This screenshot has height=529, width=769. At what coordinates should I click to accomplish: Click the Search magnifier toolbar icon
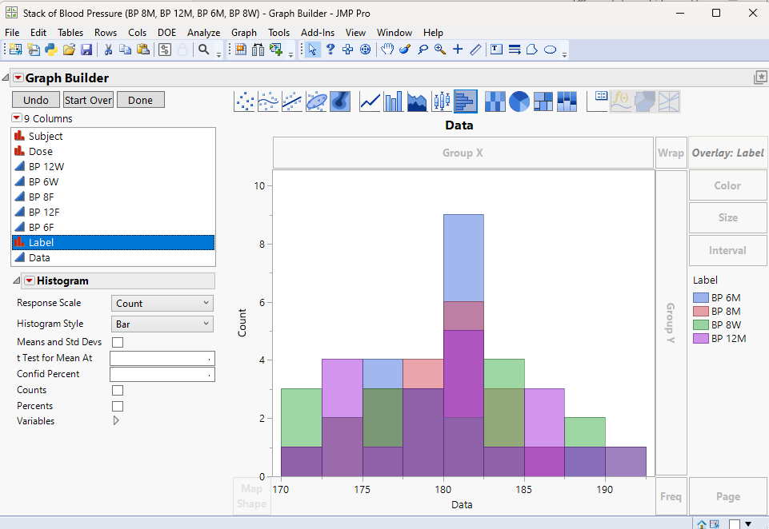[x=203, y=50]
